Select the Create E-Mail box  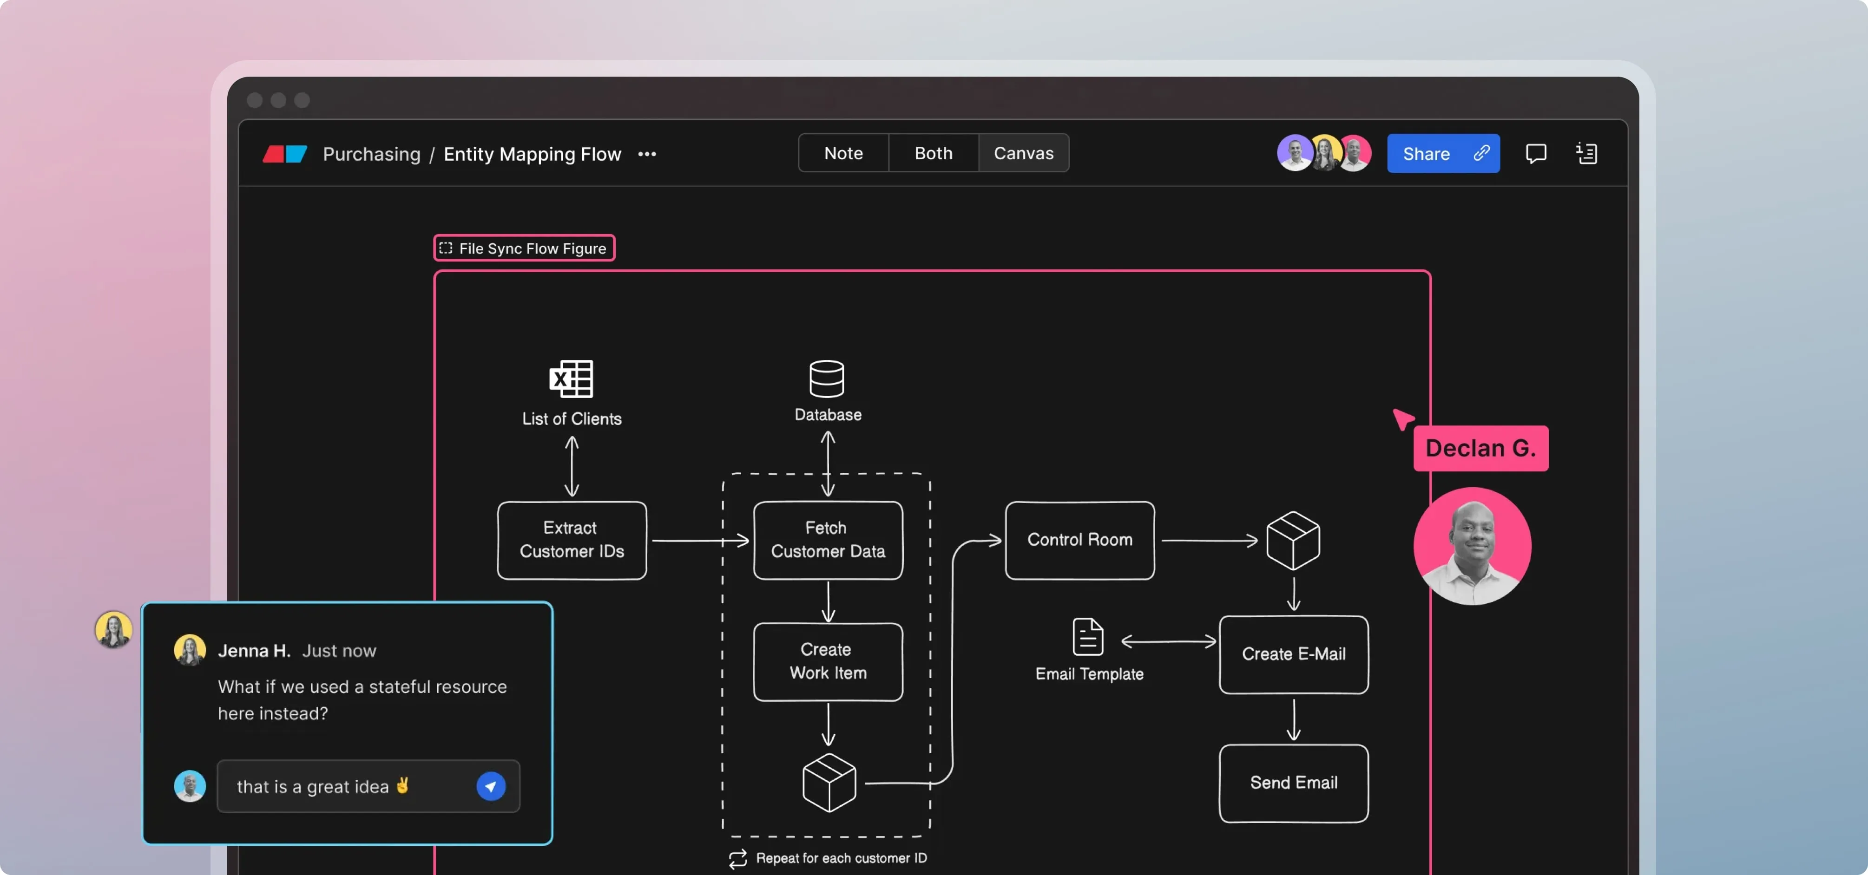click(1294, 654)
